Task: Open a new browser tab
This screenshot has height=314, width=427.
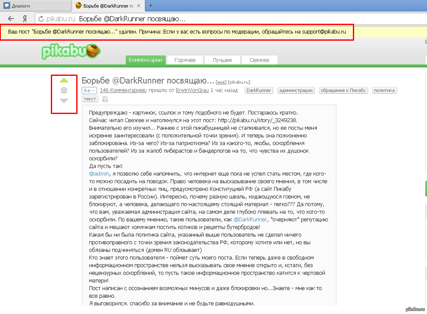Action: click(151, 6)
